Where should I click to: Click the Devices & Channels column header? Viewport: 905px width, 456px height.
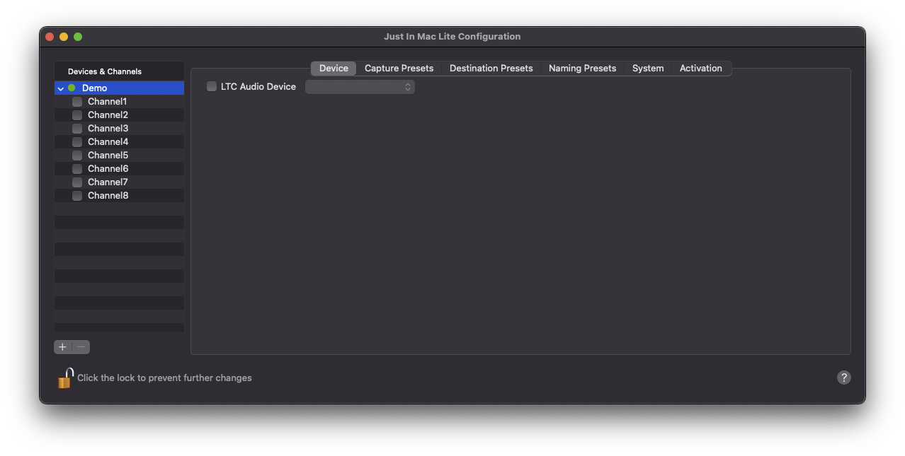[119, 71]
